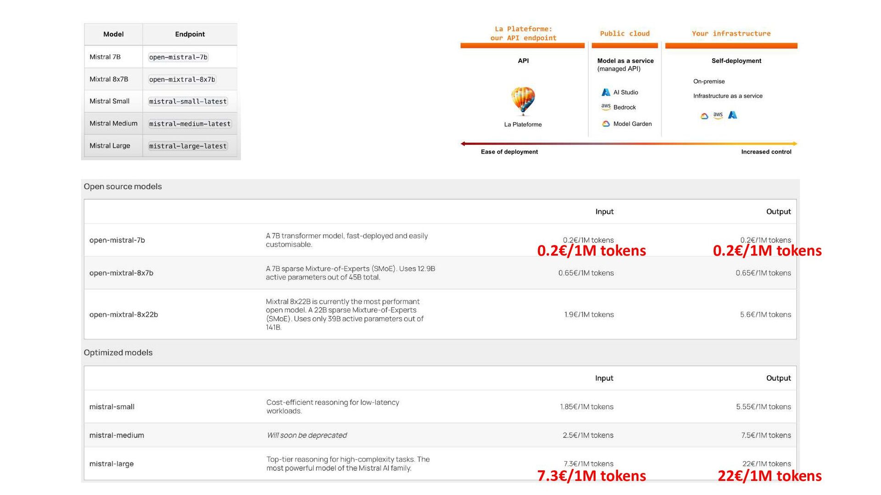
Task: Click the '1.9€/1M tokens' input price
Action: 589,314
